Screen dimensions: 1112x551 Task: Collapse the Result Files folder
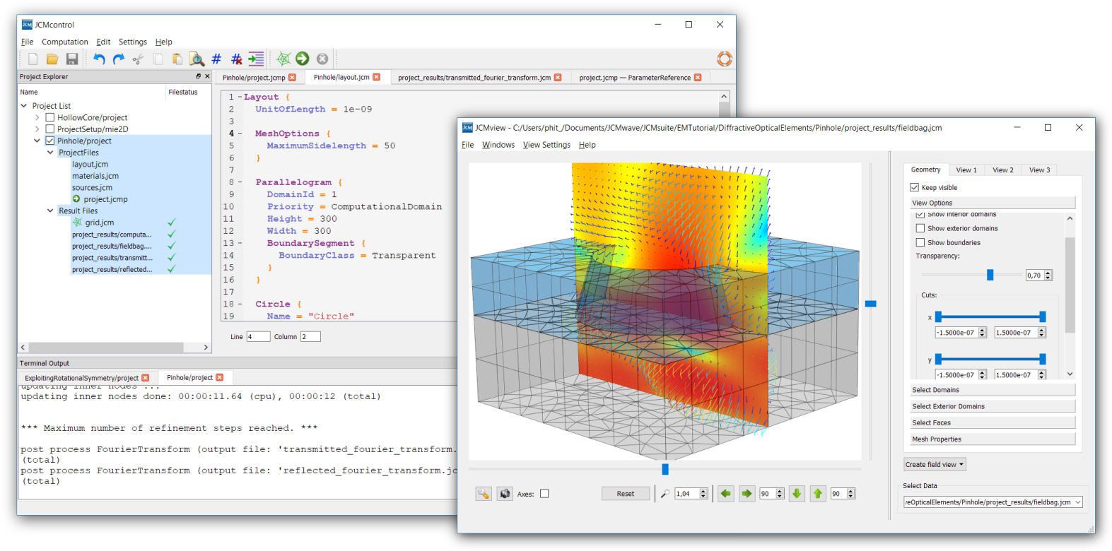[x=50, y=211]
